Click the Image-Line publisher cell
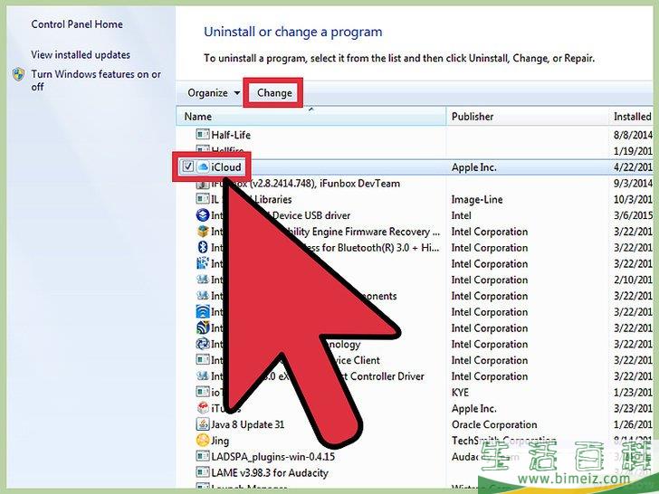Viewport: 659px width, 494px height. 477,199
